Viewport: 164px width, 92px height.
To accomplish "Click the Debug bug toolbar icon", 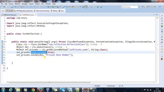I will pyautogui.click(x=48, y=7).
